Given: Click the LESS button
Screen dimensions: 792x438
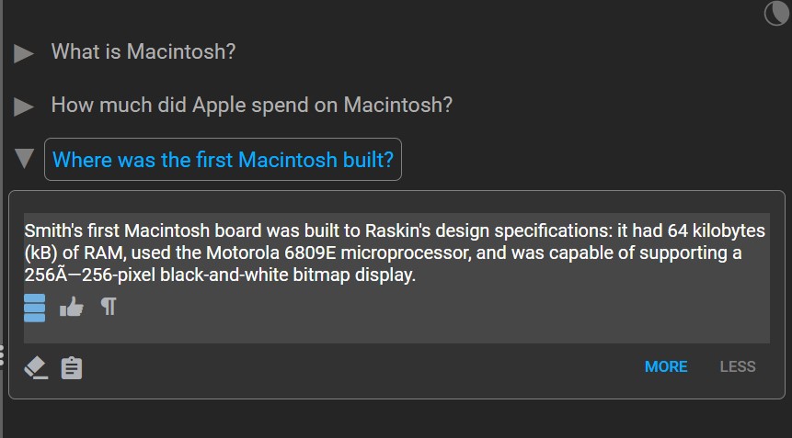Looking at the screenshot, I should pos(738,366).
